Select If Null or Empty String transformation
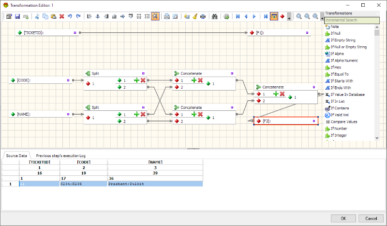The height and width of the screenshot is (226, 387). 348,47
